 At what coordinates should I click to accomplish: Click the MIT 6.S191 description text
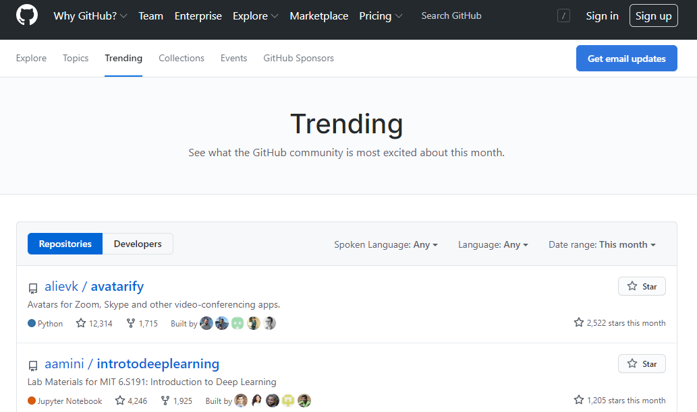[152, 382]
